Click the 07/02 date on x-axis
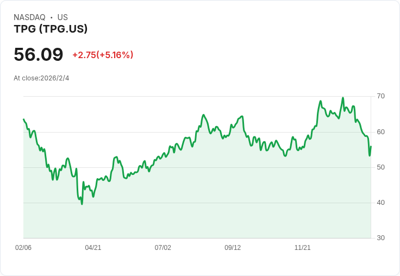Screen dimensions: 400x276 (162, 248)
